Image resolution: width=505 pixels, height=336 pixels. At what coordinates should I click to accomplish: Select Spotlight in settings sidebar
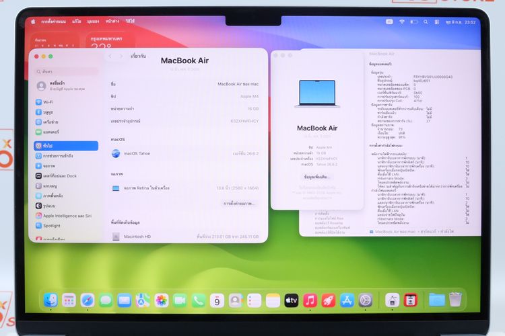(66, 226)
